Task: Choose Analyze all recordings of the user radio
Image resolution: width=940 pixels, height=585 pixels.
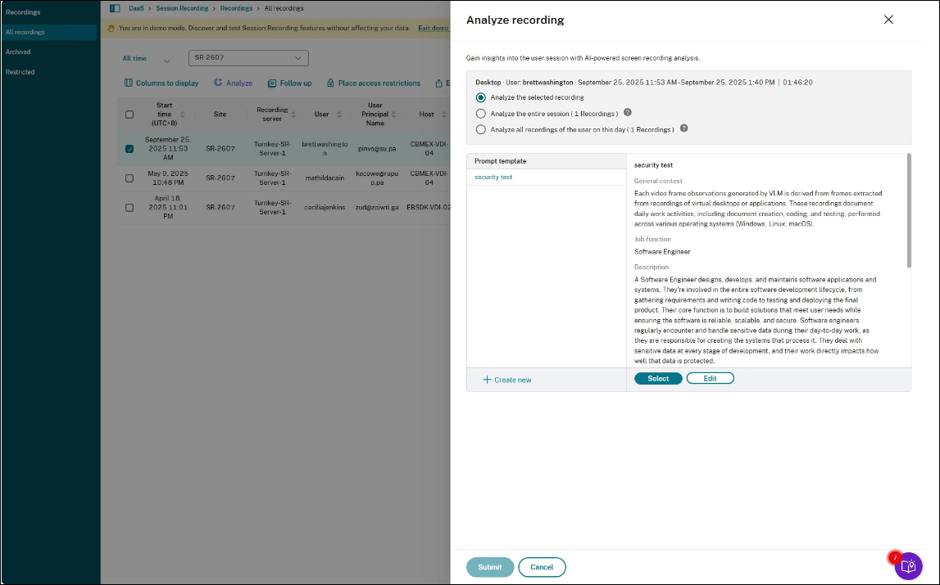Action: pyautogui.click(x=481, y=129)
